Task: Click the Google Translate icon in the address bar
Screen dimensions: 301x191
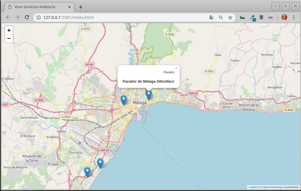Action: [211, 17]
